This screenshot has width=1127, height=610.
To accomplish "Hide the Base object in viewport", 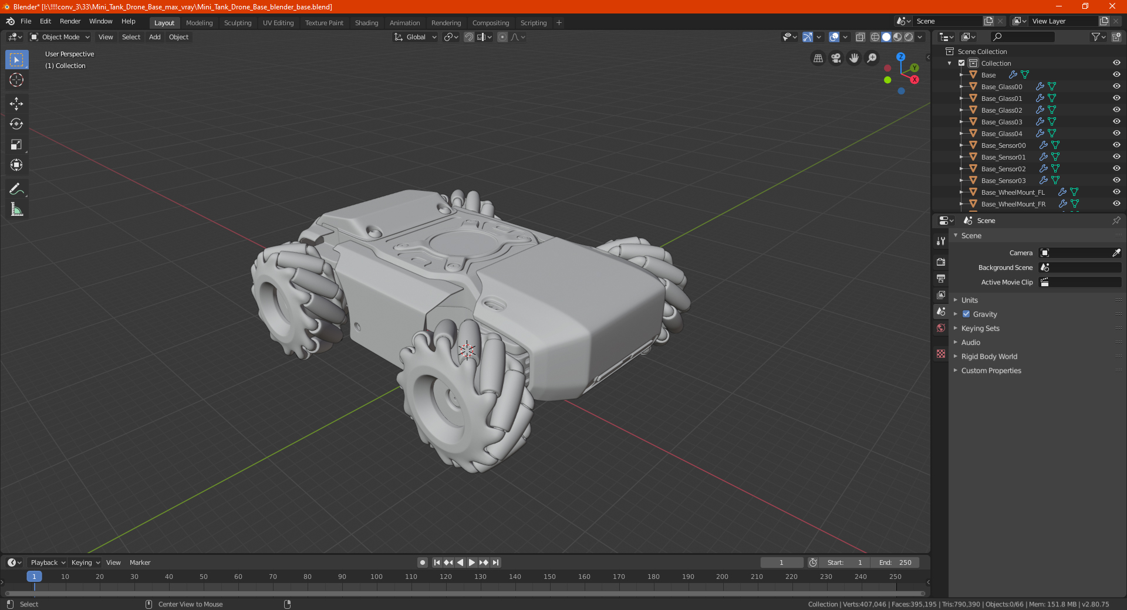I will click(1116, 75).
